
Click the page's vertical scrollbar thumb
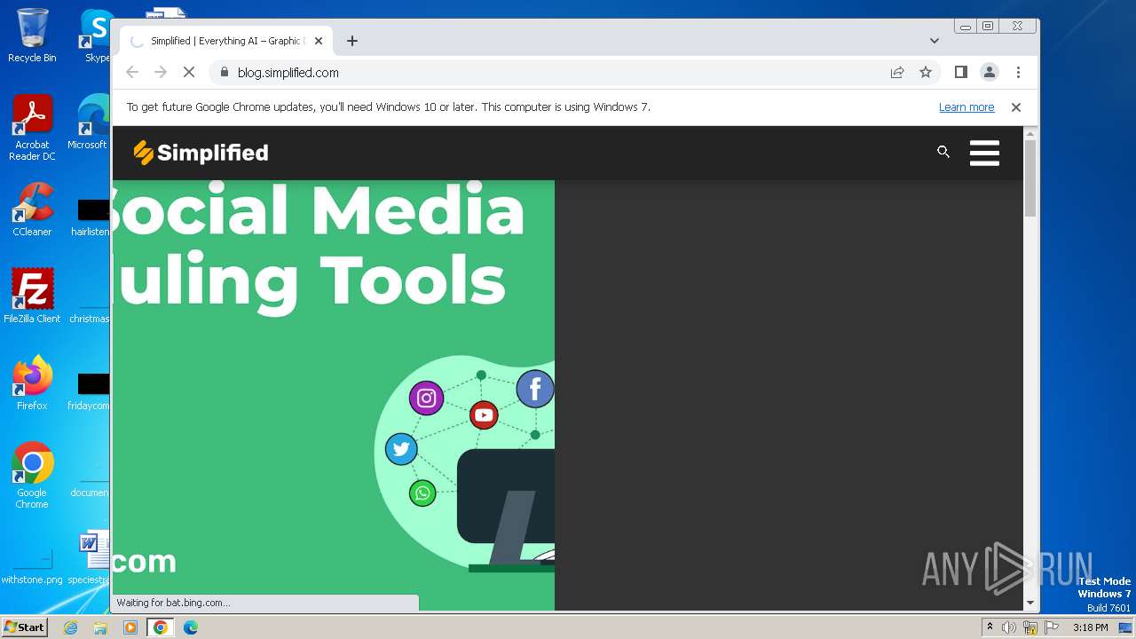pyautogui.click(x=1030, y=177)
